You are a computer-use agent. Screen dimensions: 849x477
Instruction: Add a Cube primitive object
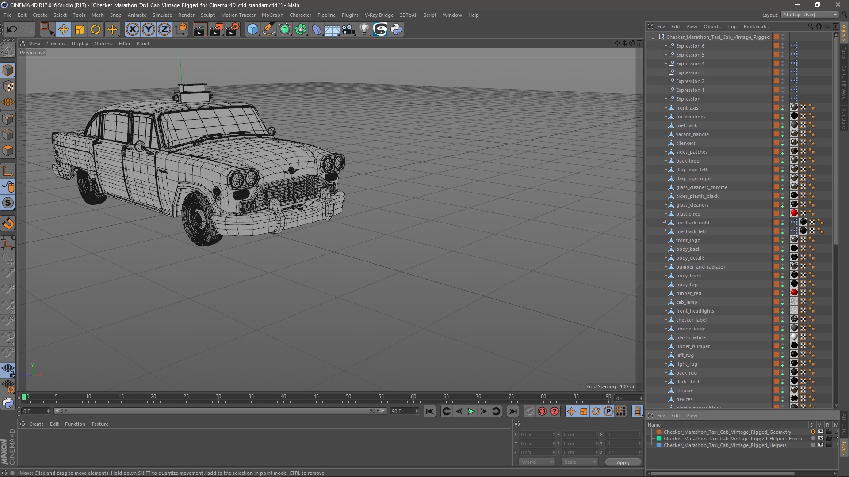pos(252,30)
